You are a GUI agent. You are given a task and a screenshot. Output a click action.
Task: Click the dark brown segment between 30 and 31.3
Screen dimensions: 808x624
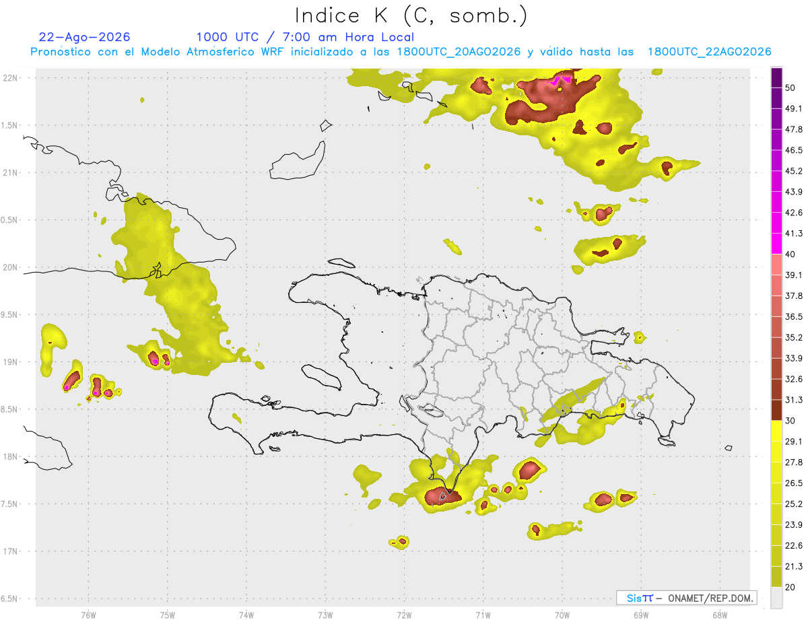tap(777, 410)
